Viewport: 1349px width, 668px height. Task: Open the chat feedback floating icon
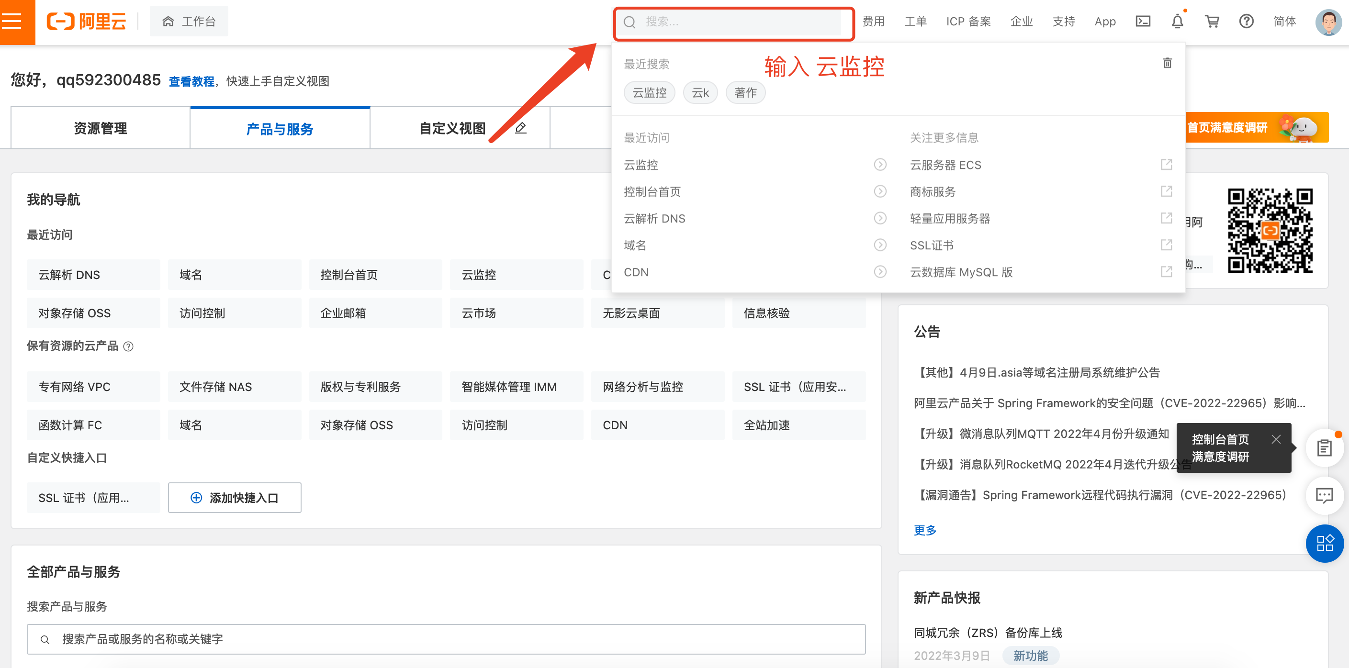click(1325, 495)
